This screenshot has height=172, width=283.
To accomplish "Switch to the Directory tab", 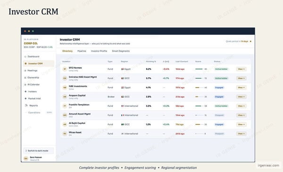I will click(x=67, y=51).
